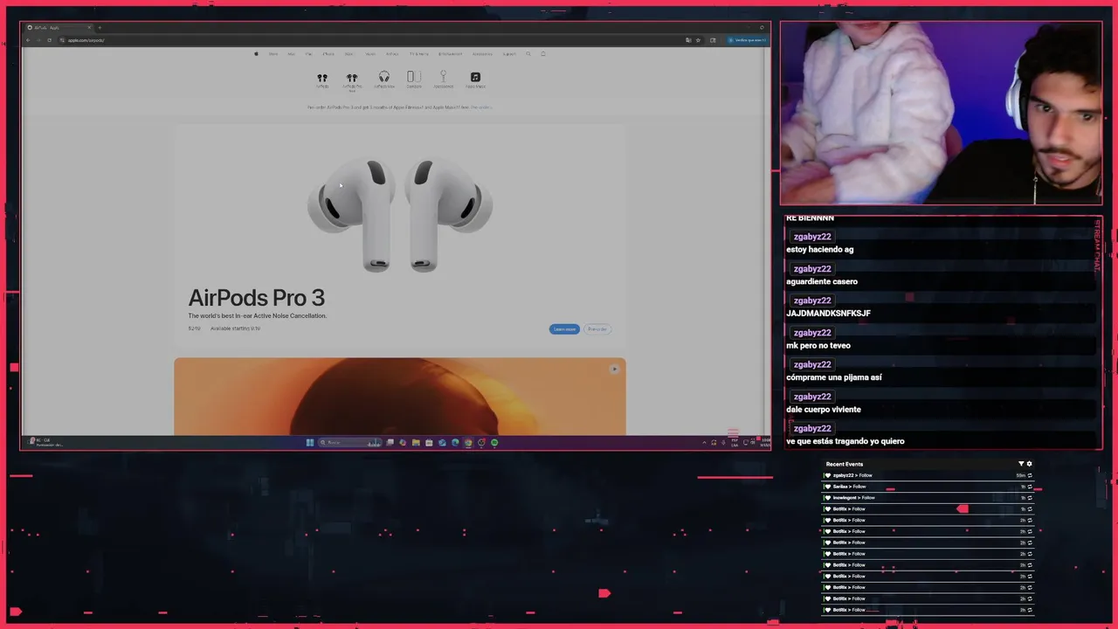Select the AirPods browser tab
This screenshot has width=1118, height=629.
(x=59, y=27)
